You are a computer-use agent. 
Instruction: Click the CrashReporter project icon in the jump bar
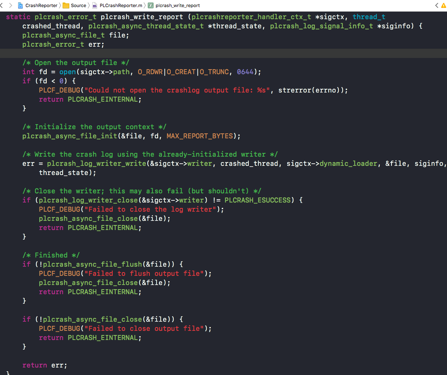tap(20, 5)
